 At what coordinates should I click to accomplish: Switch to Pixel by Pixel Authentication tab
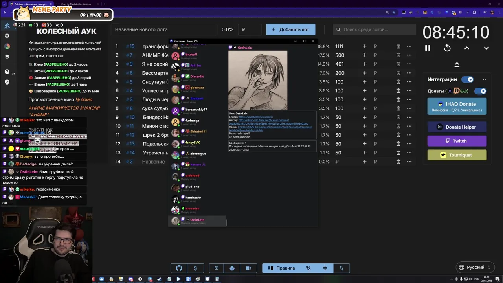[x=75, y=4]
